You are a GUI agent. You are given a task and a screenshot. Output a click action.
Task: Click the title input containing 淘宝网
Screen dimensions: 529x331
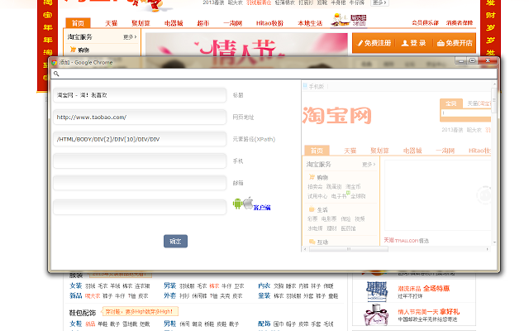click(140, 95)
